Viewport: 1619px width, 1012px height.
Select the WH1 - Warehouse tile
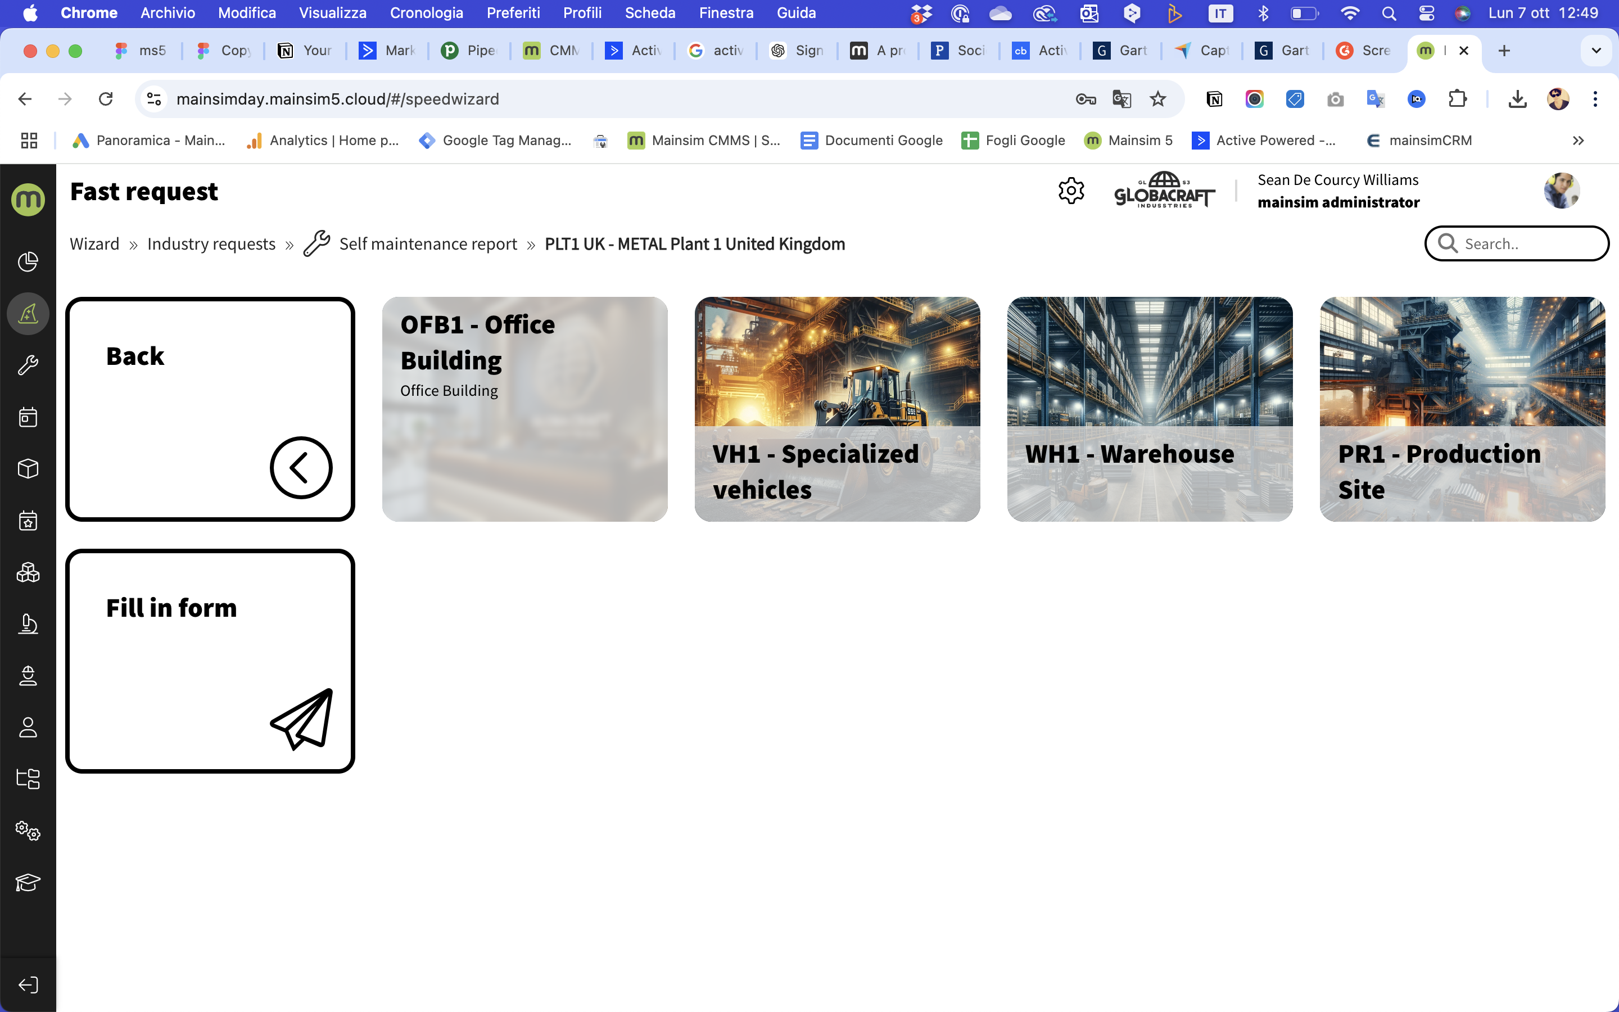pyautogui.click(x=1150, y=409)
